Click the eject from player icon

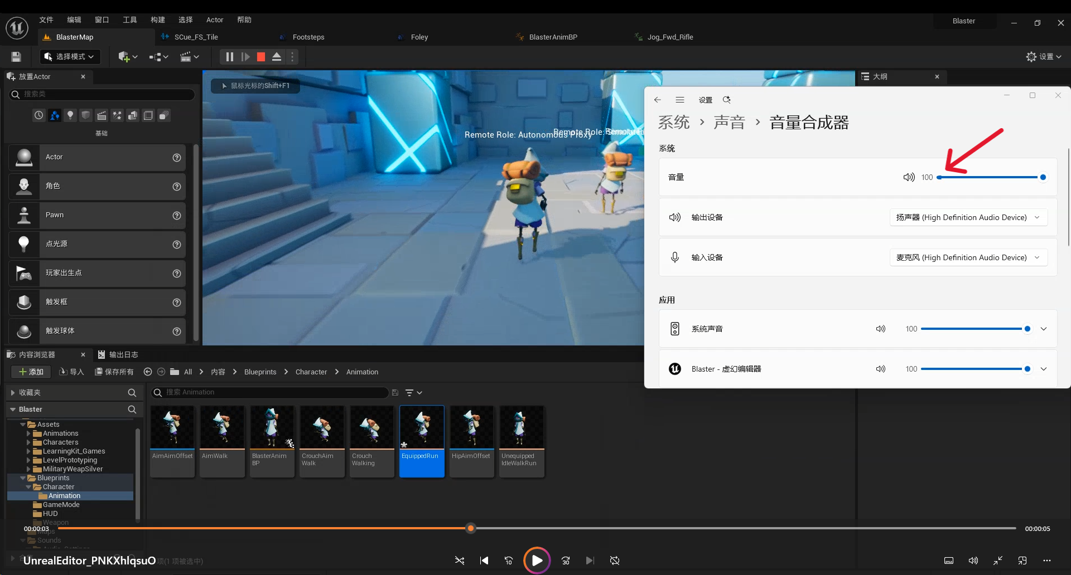pyautogui.click(x=277, y=57)
